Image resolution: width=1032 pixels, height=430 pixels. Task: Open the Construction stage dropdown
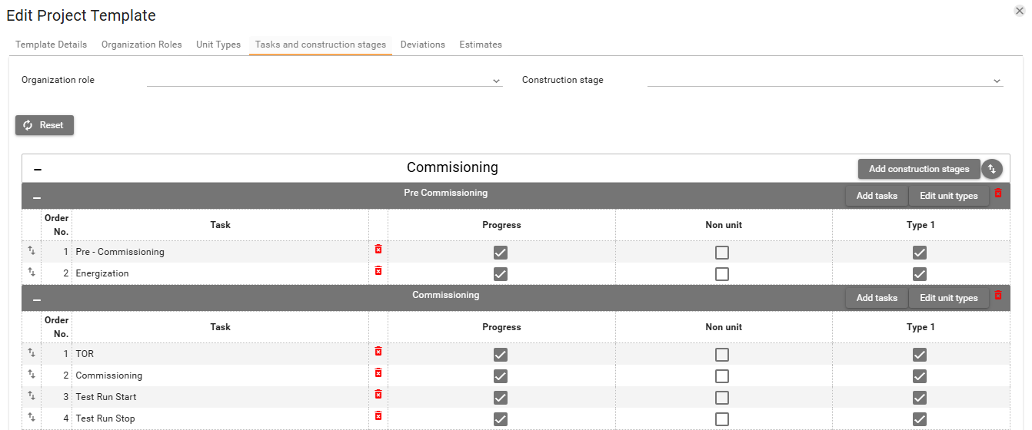coord(825,80)
